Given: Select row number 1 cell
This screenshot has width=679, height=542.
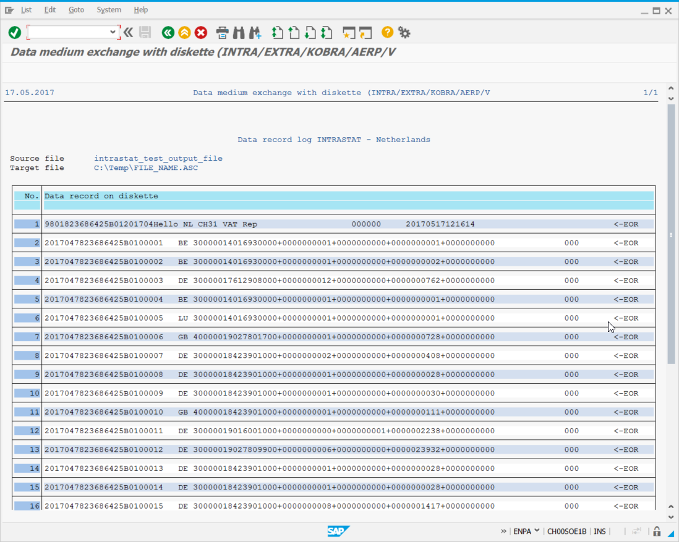Looking at the screenshot, I should point(27,224).
